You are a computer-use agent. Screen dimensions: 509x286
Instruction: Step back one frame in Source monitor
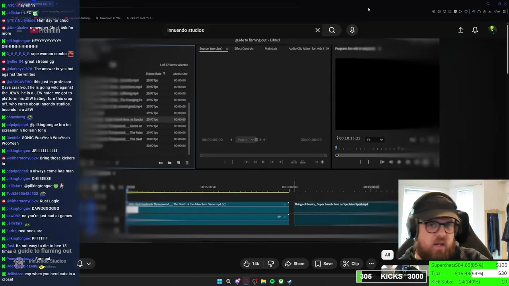(255, 162)
